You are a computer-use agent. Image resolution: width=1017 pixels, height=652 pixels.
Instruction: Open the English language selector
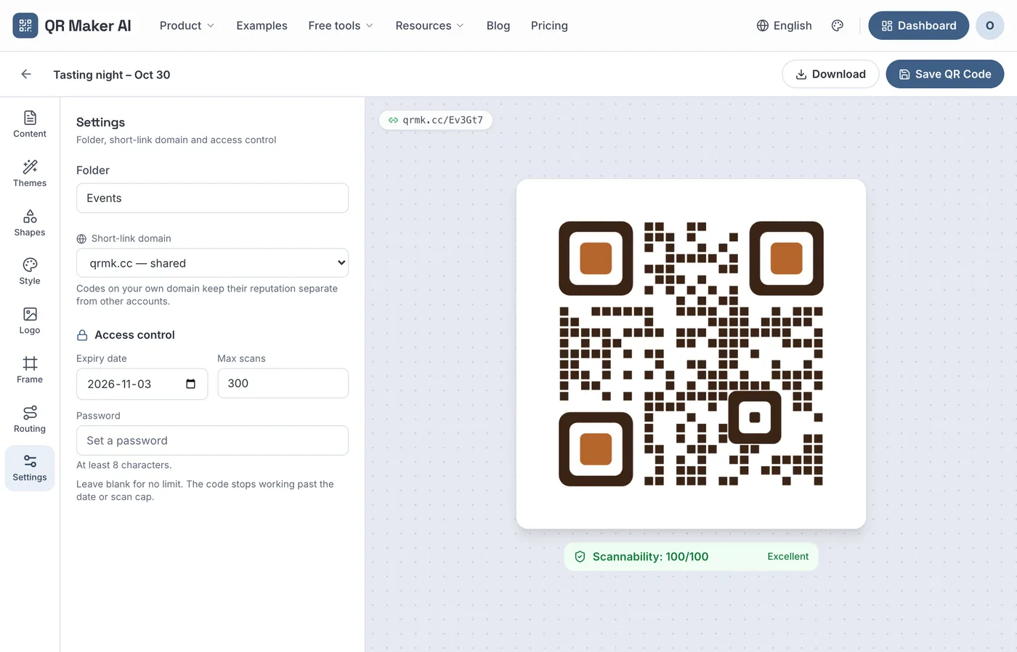[x=785, y=25]
